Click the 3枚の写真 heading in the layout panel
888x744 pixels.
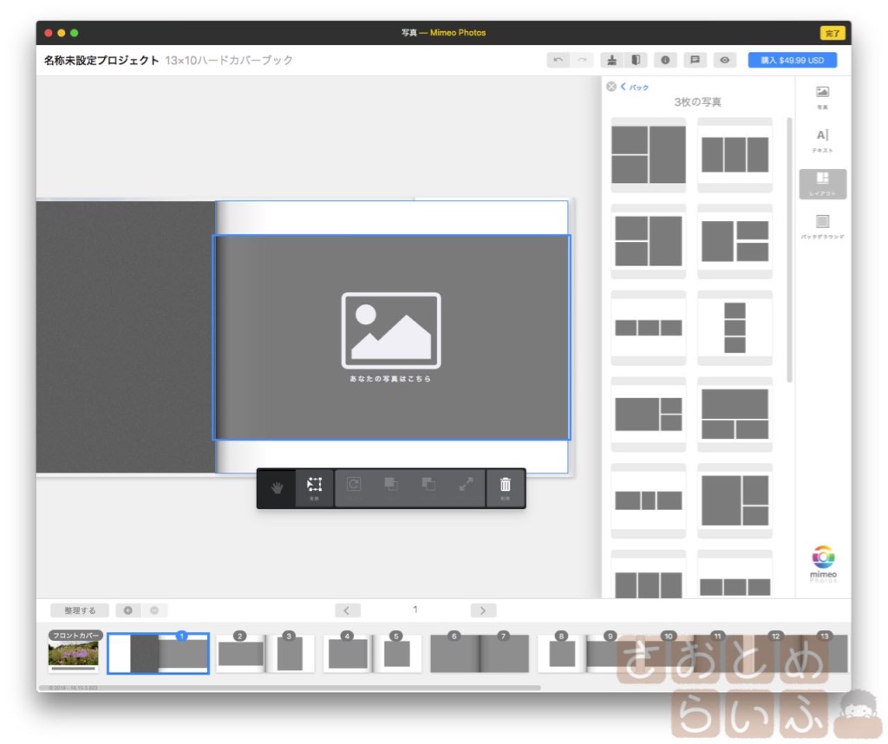point(698,102)
